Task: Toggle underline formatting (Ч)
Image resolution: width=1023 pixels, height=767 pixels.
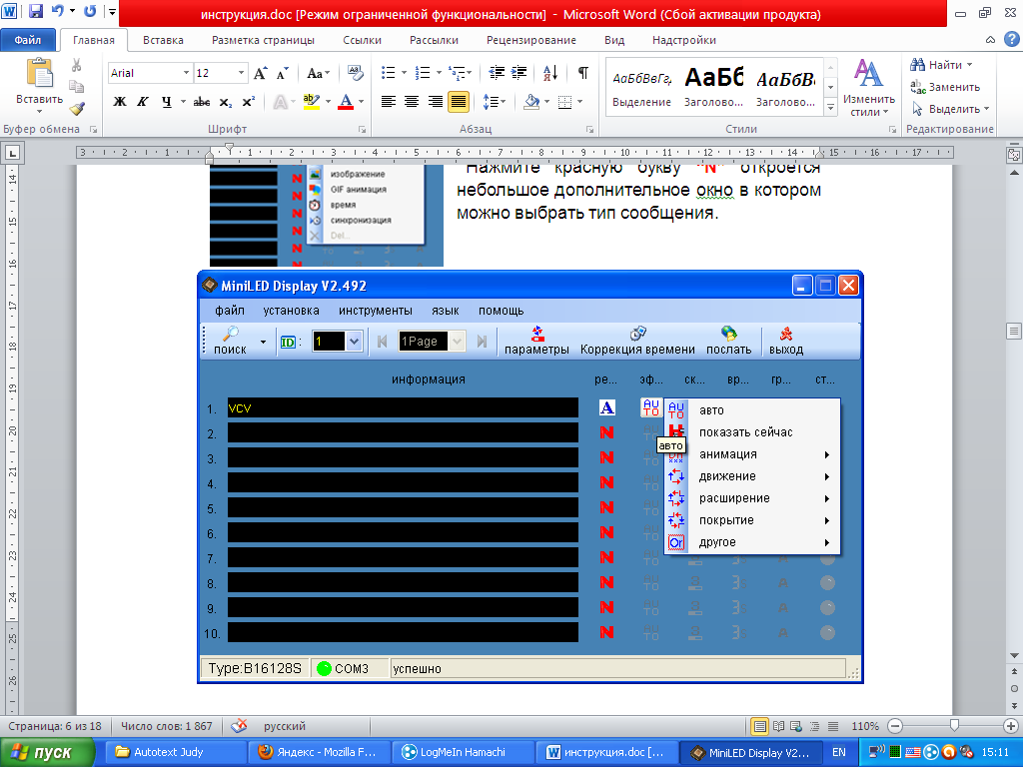Action: (167, 101)
